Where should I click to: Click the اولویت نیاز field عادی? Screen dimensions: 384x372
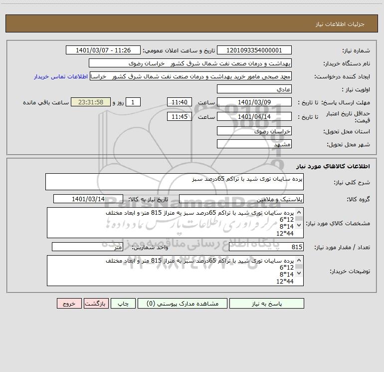click(x=254, y=89)
